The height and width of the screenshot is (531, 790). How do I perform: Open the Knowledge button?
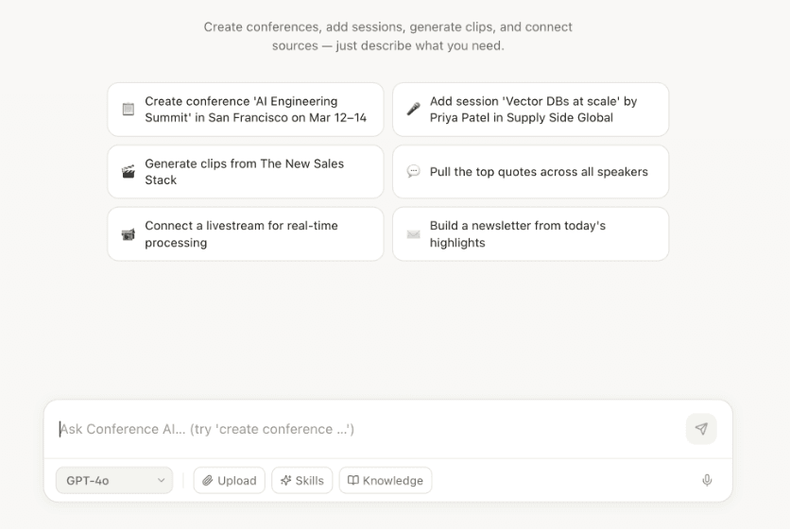(x=386, y=480)
